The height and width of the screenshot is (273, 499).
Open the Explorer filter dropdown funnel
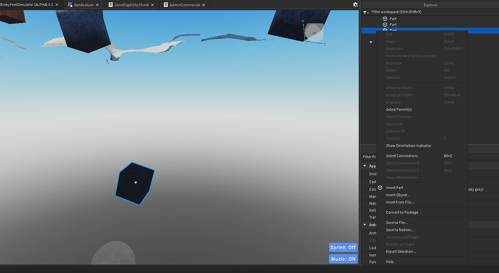coord(366,12)
